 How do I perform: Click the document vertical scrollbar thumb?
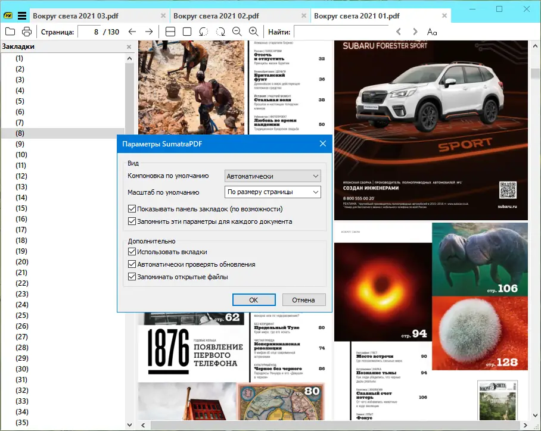[x=536, y=73]
